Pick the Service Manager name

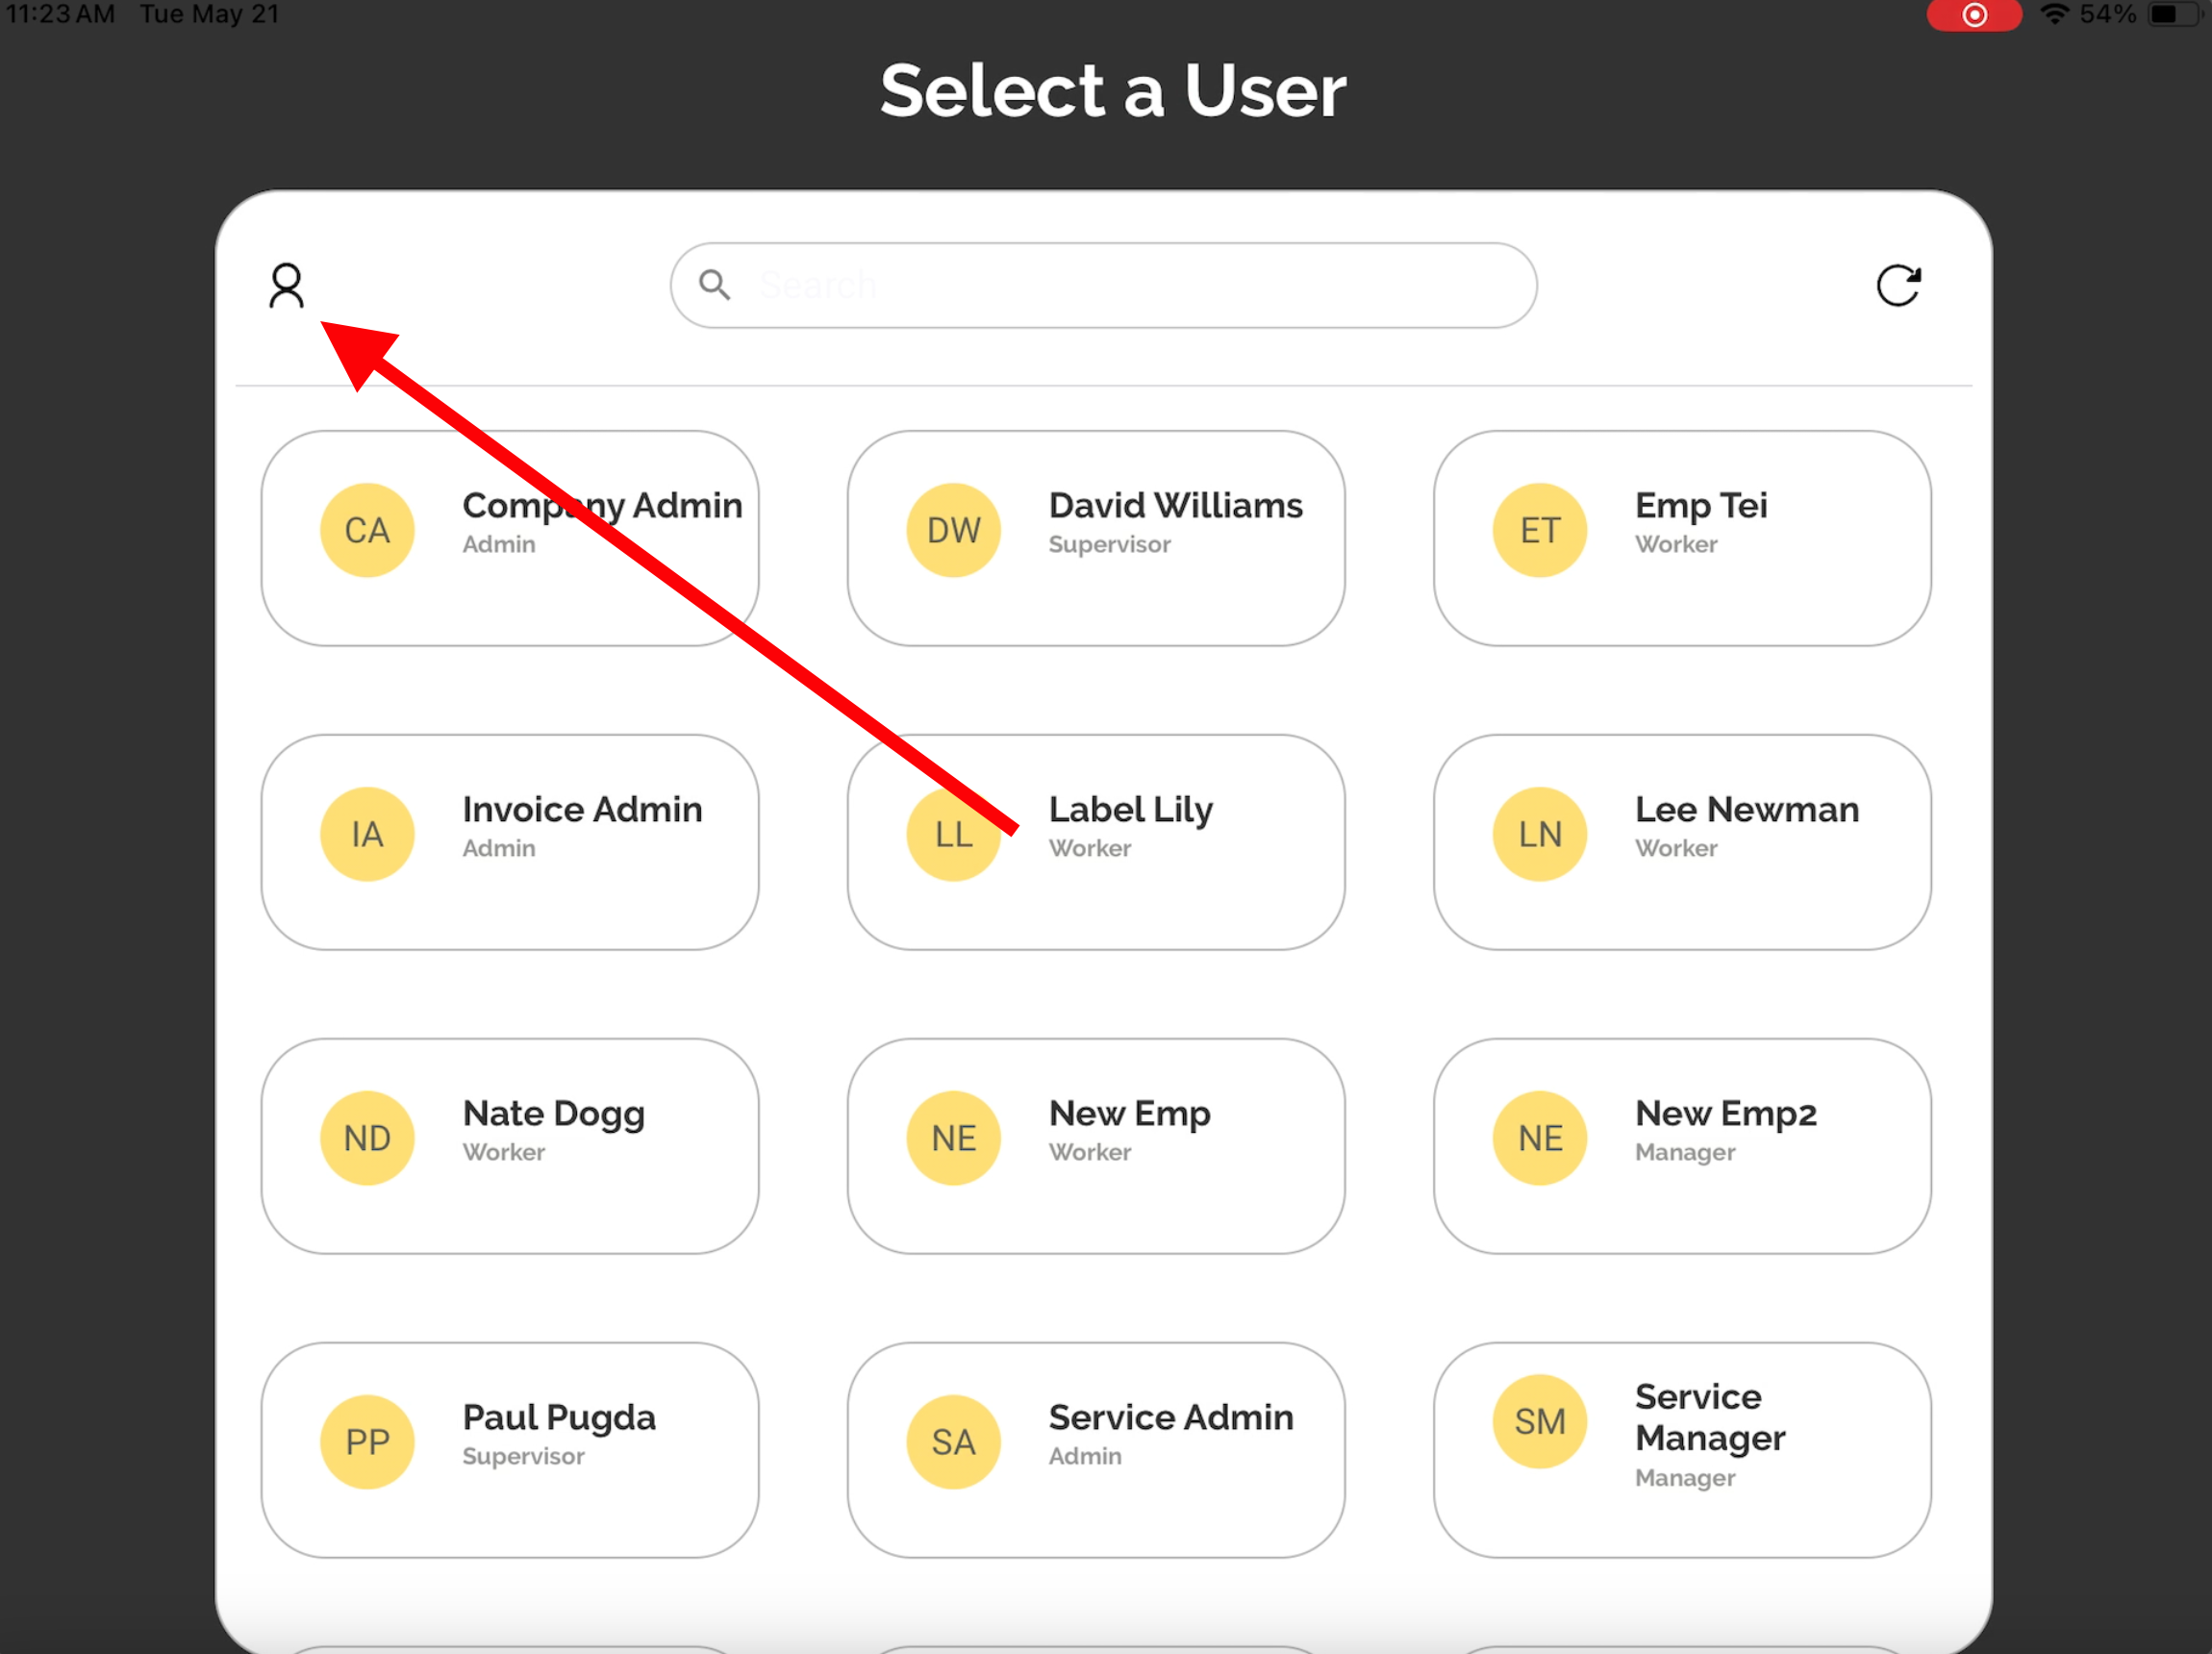click(1710, 1417)
